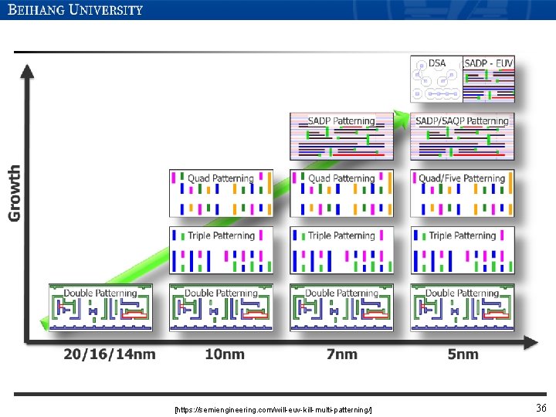Select the DSA pattern thumbnail
This screenshot has width=556, height=417.
click(436, 79)
